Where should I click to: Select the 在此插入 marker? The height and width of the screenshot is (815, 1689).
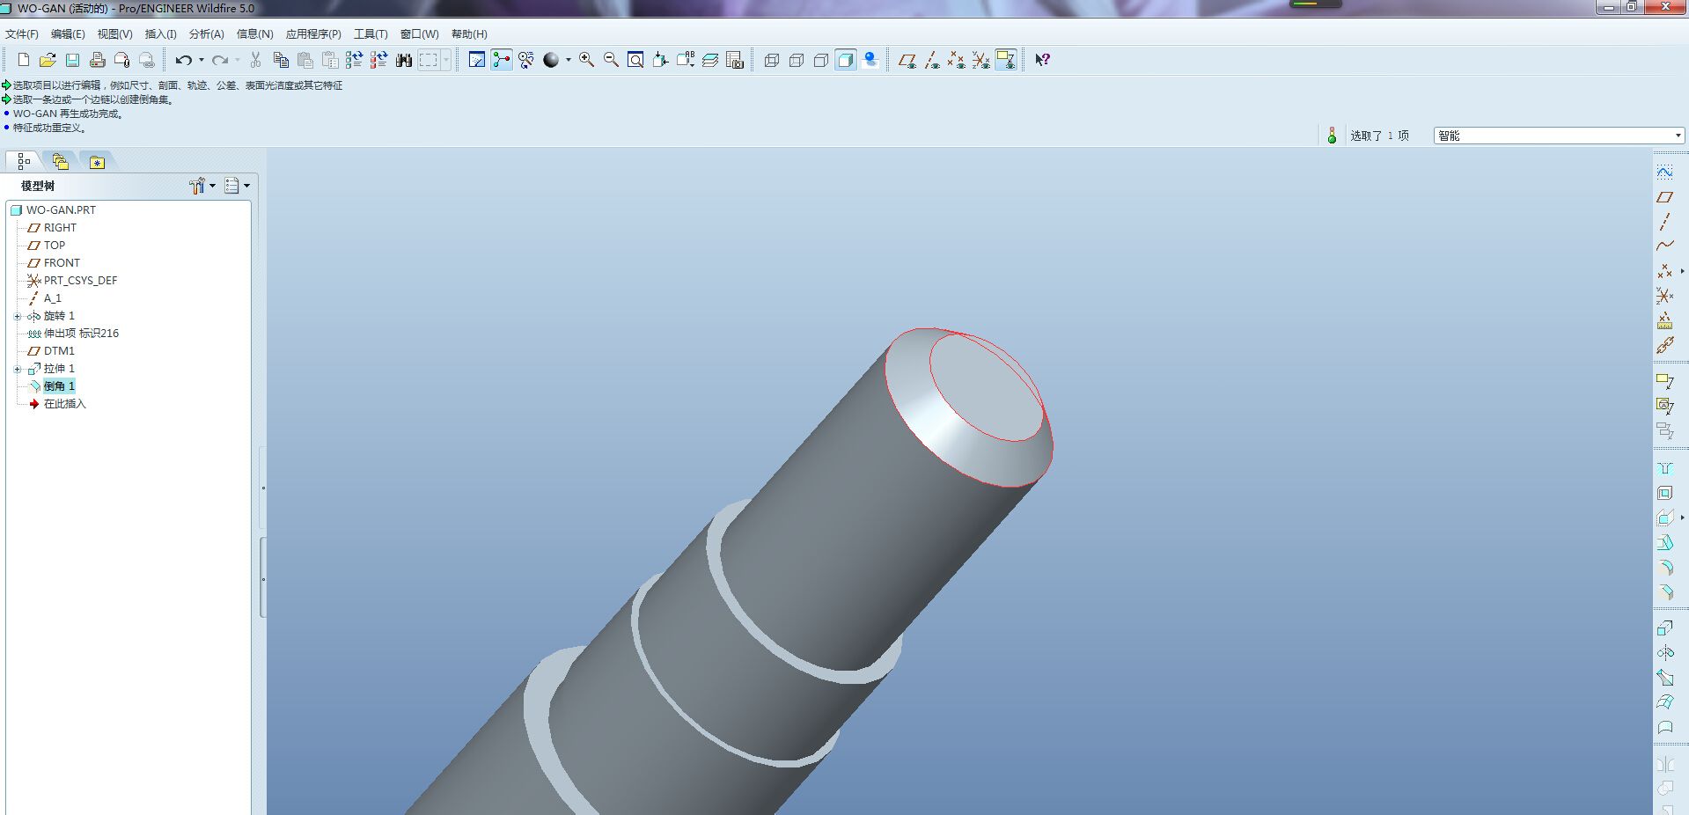click(64, 404)
